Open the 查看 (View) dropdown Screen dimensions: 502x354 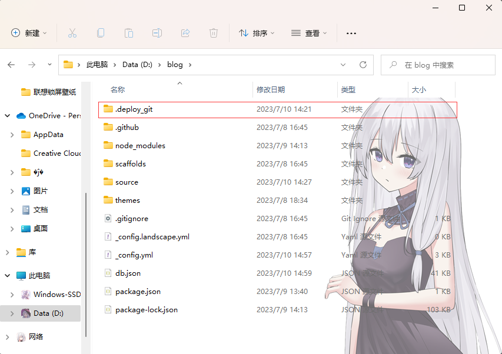click(x=309, y=33)
